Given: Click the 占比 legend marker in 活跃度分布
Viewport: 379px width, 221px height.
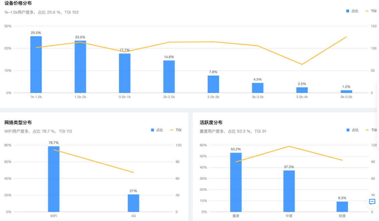Looking at the screenshot, I should coord(348,130).
